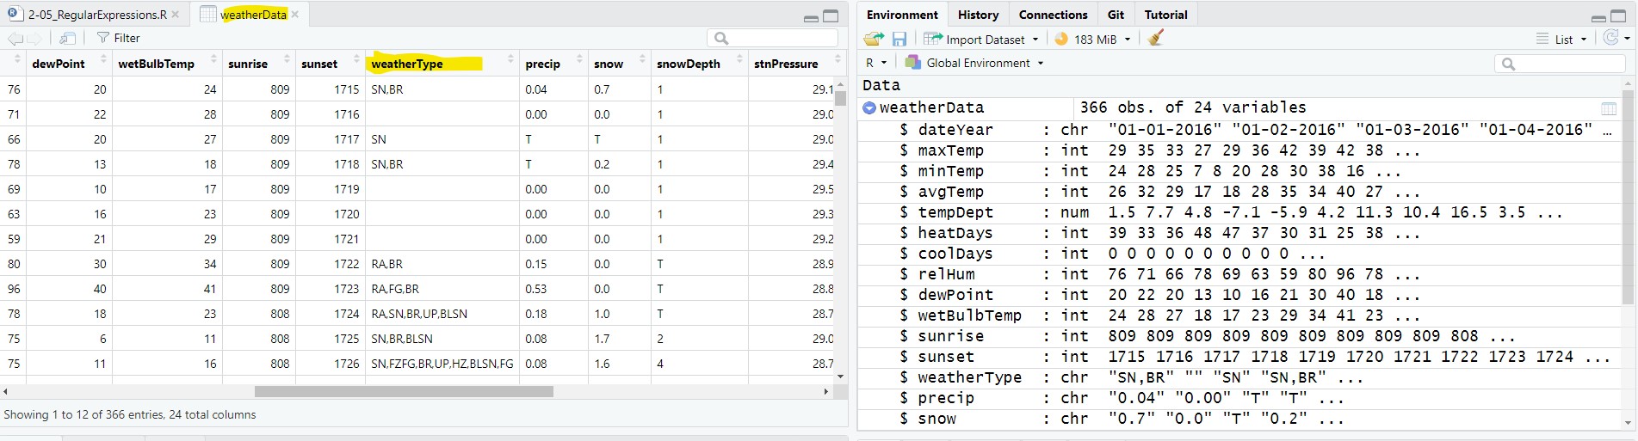Click the go back arrow in data viewer
This screenshot has width=1638, height=441.
(x=15, y=38)
